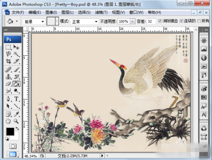Toggle the 消除锯齿 anti-alias checkbox
The height and width of the screenshot is (160, 212).
pos(160,21)
